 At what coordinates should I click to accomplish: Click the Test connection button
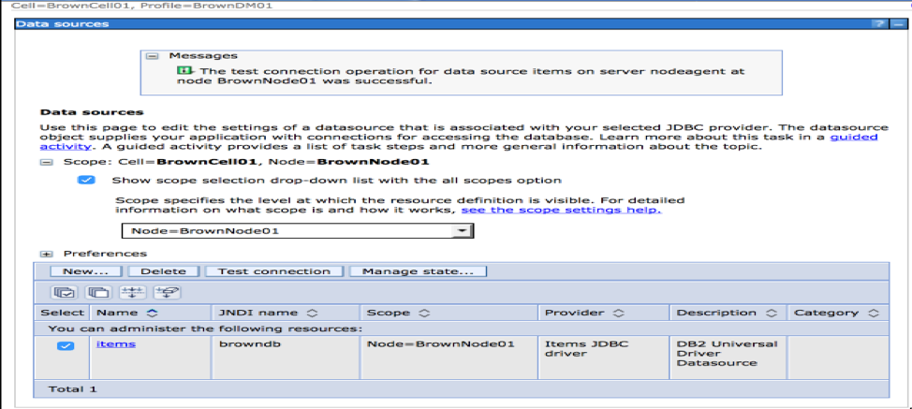(273, 271)
